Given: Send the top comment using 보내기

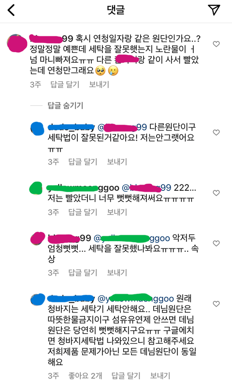Looking at the screenshot, I should pos(99,85).
